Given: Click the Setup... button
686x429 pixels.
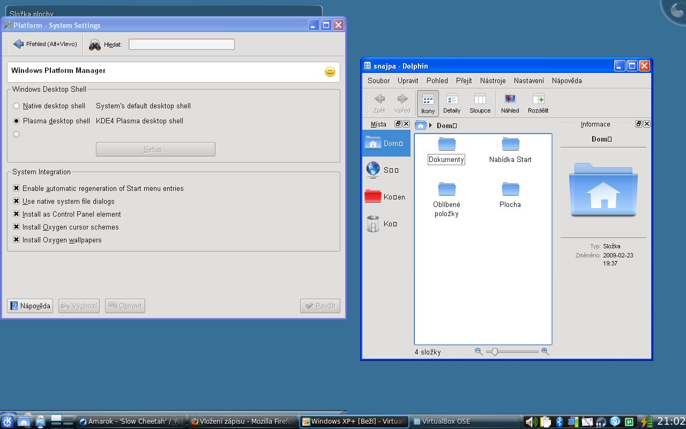Looking at the screenshot, I should point(155,149).
